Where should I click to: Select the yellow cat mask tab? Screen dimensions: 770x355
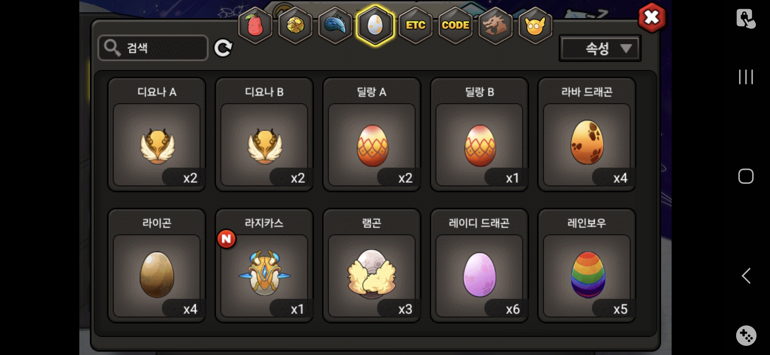click(535, 26)
